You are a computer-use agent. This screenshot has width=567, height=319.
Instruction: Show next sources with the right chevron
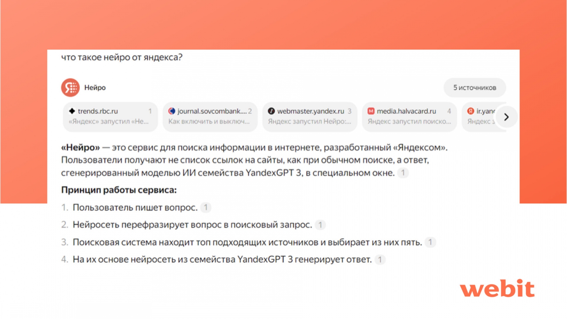point(506,117)
